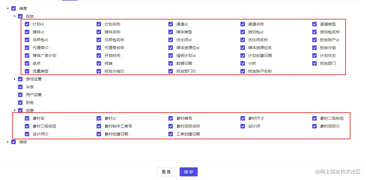Expand the 指标 node arrow

[8, 142]
